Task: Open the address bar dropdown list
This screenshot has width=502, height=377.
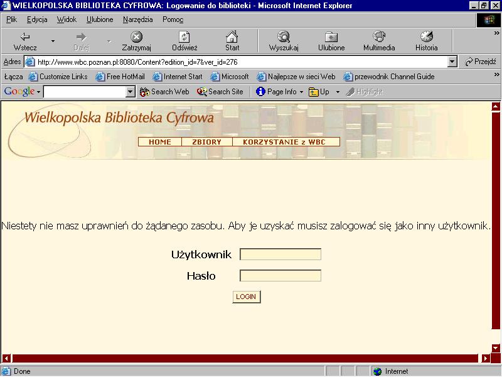Action: click(x=452, y=62)
